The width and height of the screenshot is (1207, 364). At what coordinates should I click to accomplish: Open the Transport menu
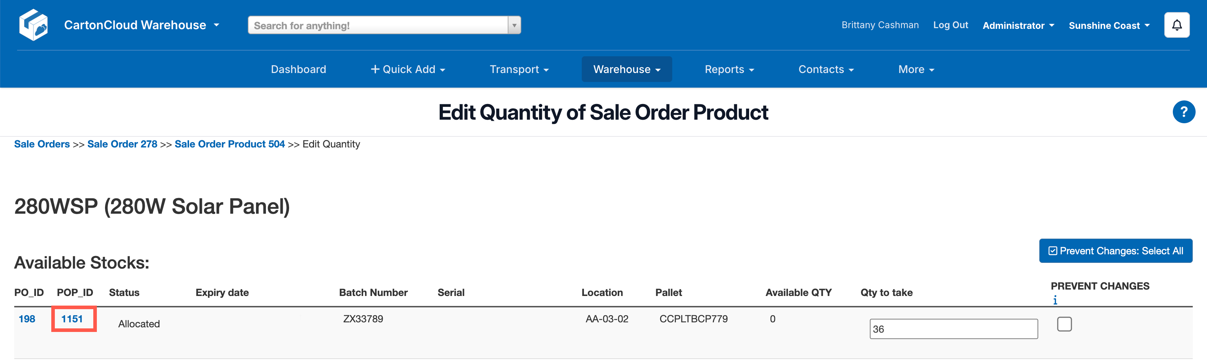pos(519,69)
